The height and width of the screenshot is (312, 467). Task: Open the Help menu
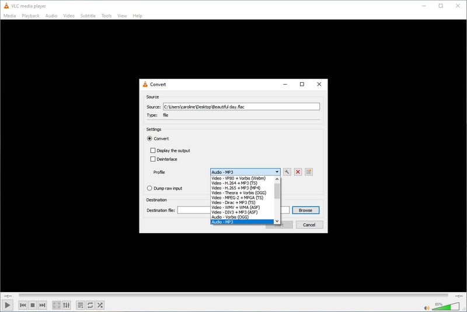click(x=137, y=16)
